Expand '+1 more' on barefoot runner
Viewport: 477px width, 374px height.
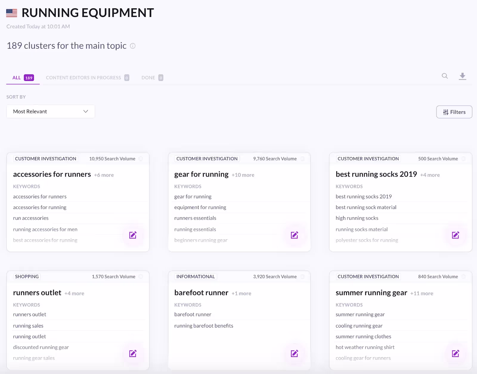point(241,294)
